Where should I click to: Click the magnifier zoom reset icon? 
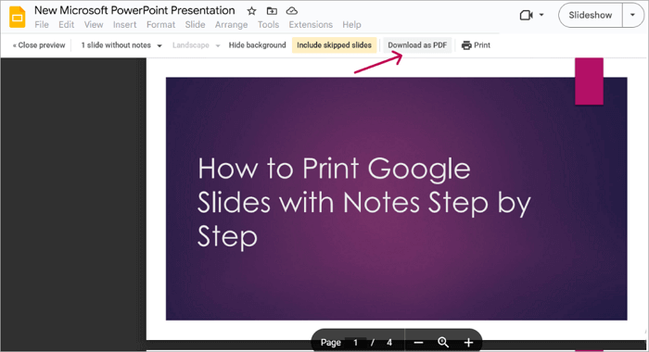[x=443, y=342]
